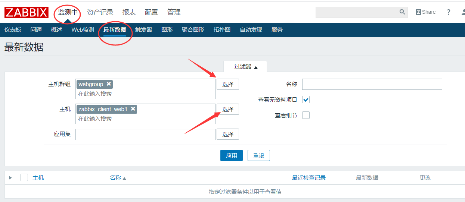Viewport: 465px width, 202px height.
Task: Select the 最新数据 submenu
Action: (115, 30)
